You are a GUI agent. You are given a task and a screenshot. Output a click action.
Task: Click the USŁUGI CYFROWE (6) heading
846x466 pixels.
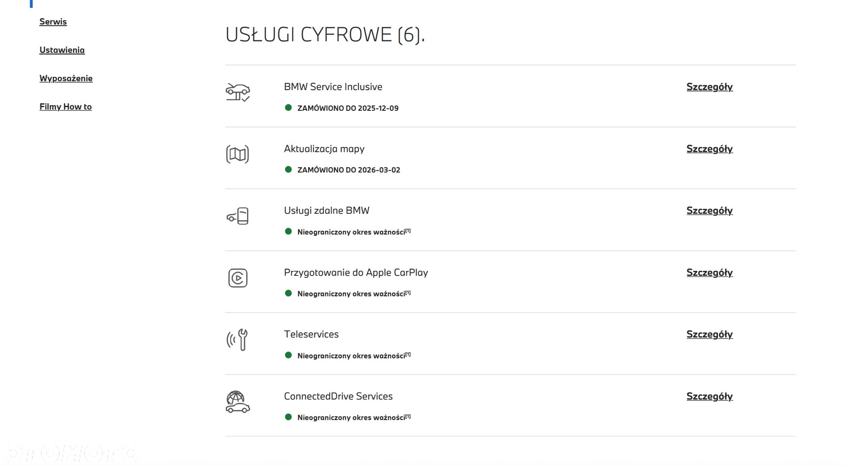[x=325, y=35]
